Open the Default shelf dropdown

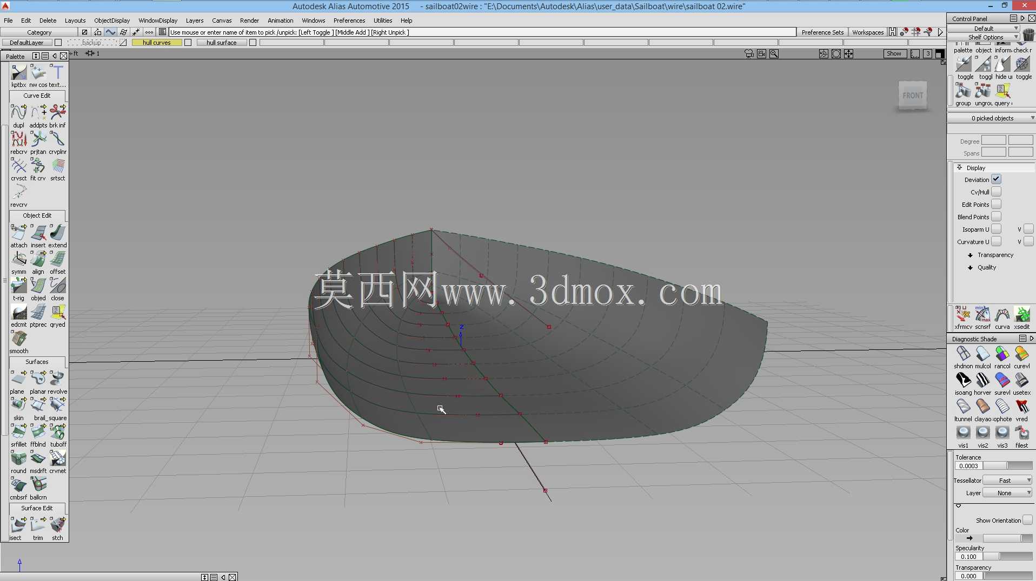click(984, 29)
